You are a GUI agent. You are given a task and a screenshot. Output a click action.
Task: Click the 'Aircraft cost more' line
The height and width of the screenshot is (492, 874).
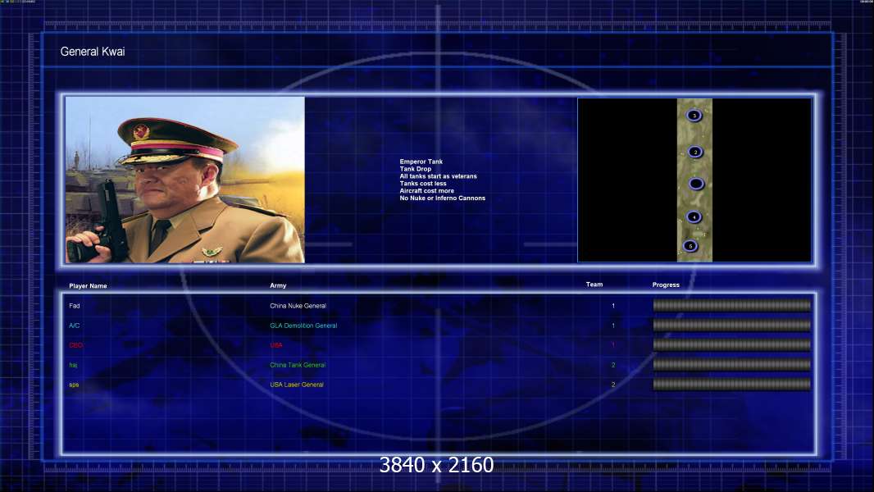[x=426, y=190]
